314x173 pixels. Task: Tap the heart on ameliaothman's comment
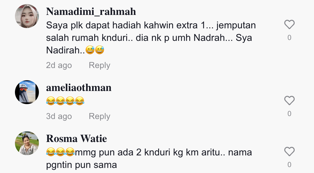(x=289, y=101)
